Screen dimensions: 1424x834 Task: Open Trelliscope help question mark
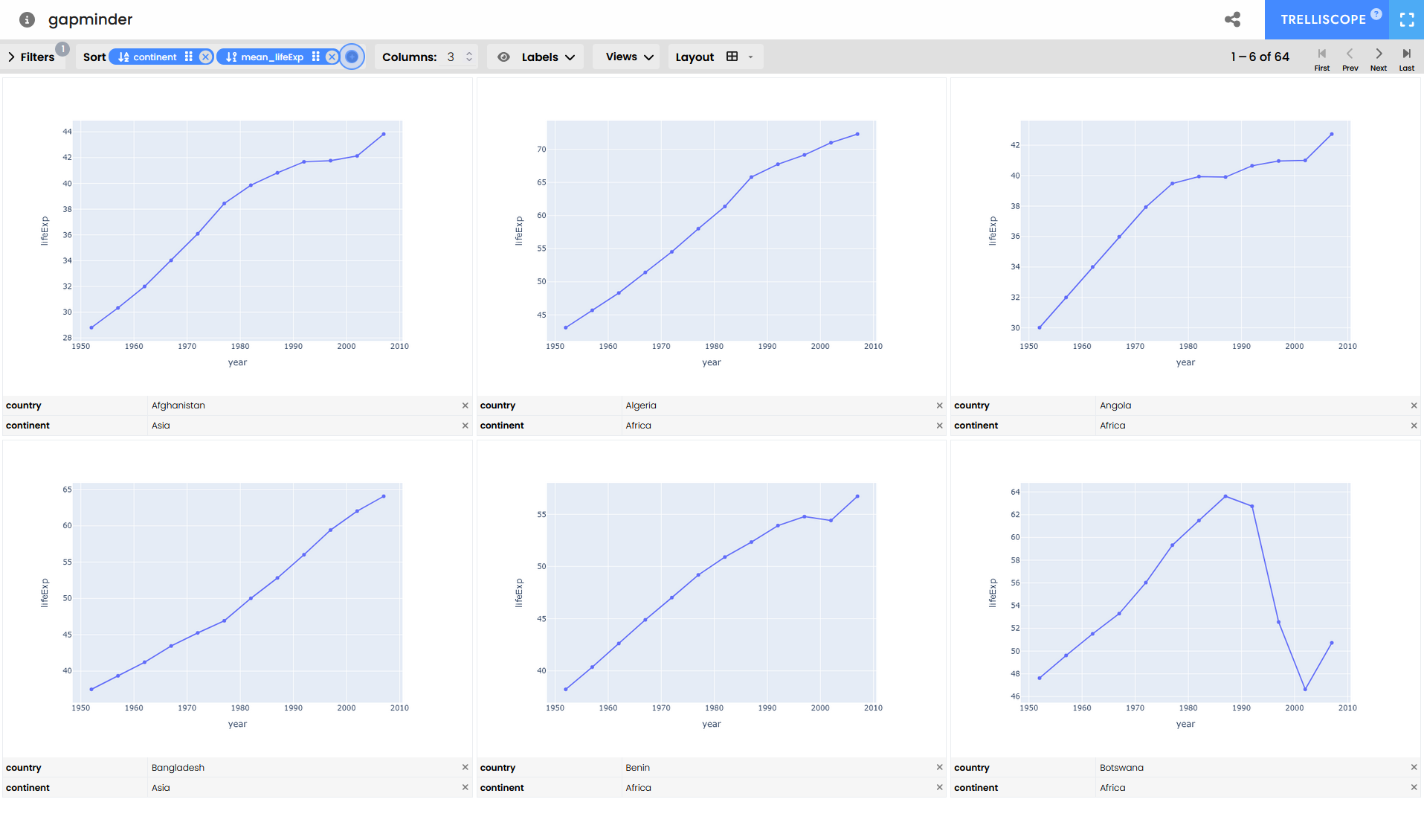click(1376, 13)
